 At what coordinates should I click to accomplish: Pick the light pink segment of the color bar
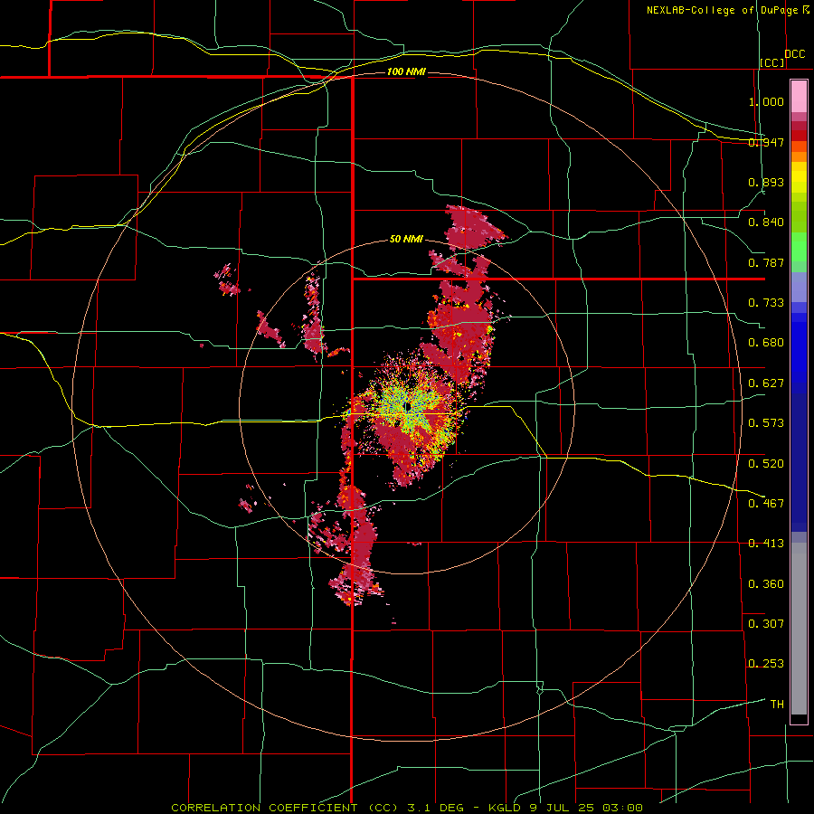tap(799, 97)
